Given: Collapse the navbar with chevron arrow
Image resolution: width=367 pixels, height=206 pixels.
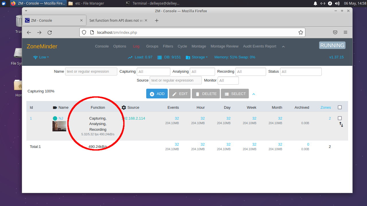Looking at the screenshot, I should click(x=283, y=47).
